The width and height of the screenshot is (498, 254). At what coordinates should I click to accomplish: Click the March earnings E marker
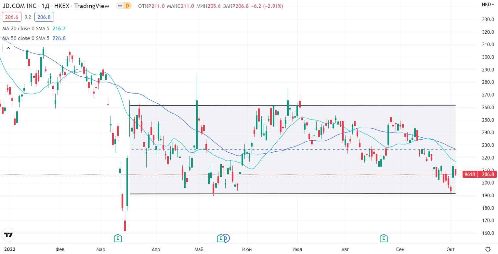(x=118, y=239)
